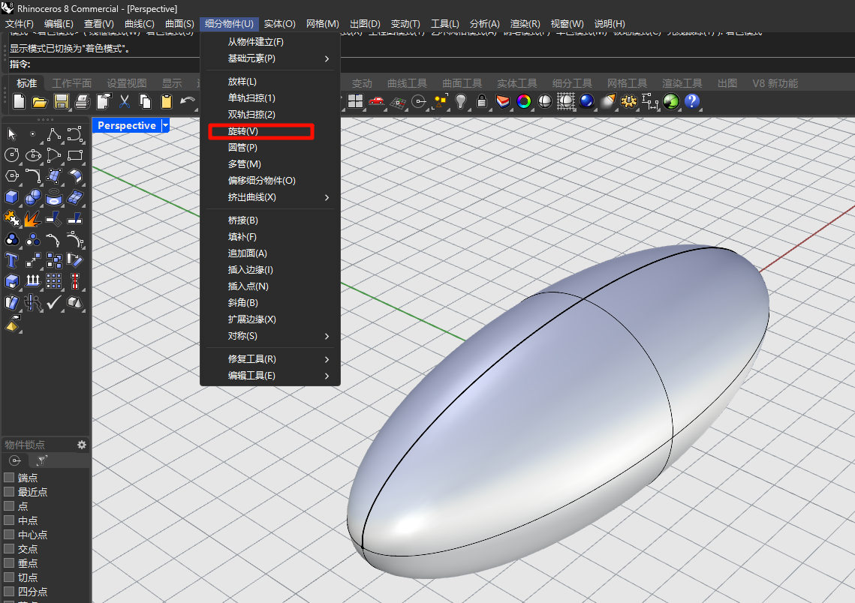Enable the 端点 object snap checkbox
Viewport: 855px width, 603px height.
click(10, 478)
